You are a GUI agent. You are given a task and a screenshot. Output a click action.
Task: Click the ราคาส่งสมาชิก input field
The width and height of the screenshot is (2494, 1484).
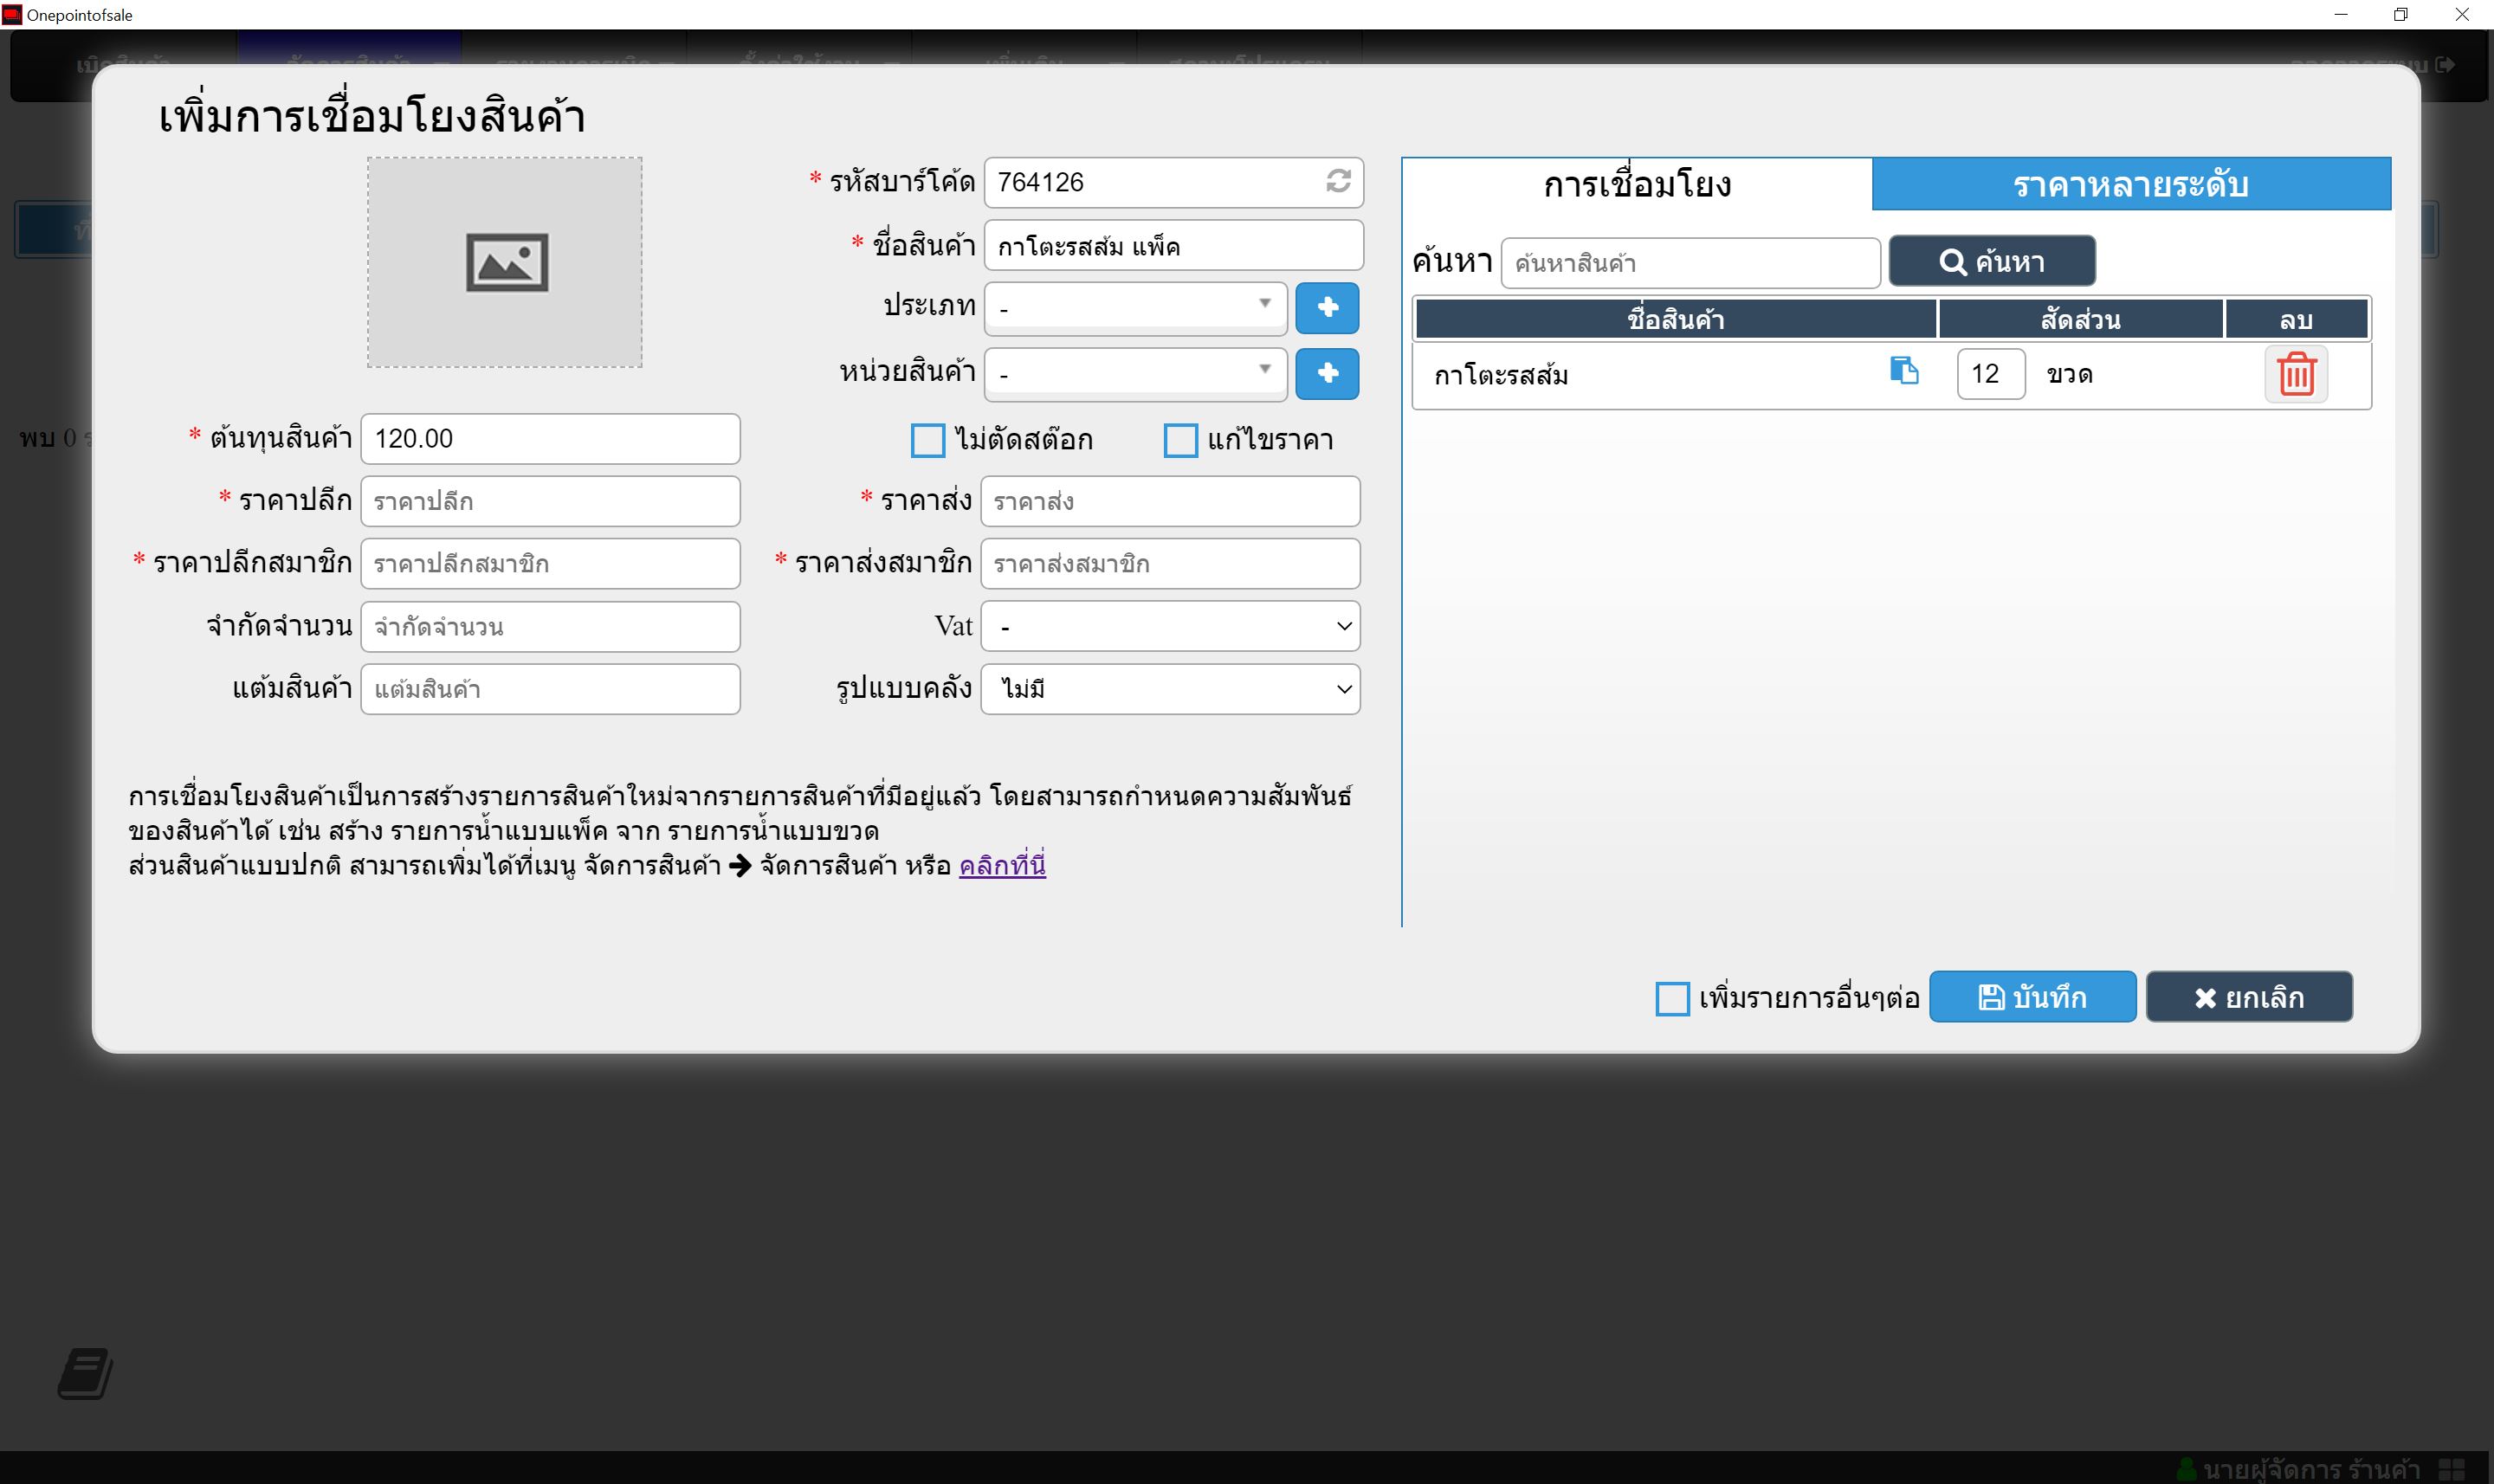(1170, 564)
